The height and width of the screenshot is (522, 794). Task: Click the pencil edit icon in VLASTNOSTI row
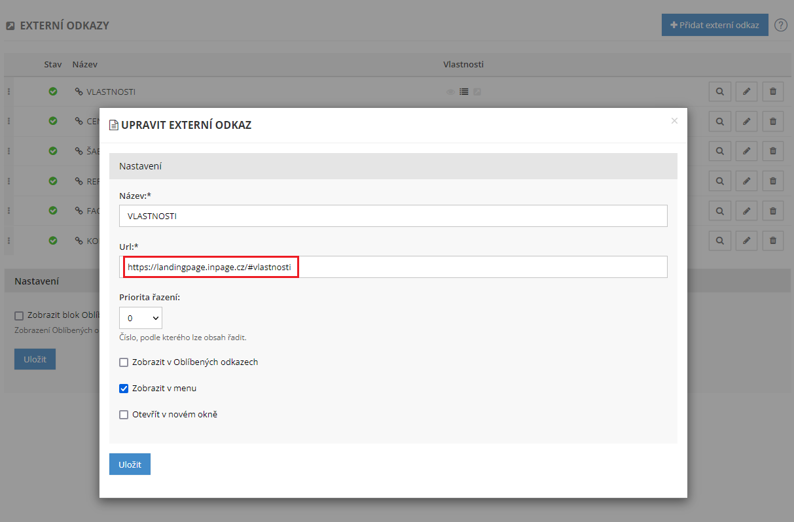click(x=746, y=92)
